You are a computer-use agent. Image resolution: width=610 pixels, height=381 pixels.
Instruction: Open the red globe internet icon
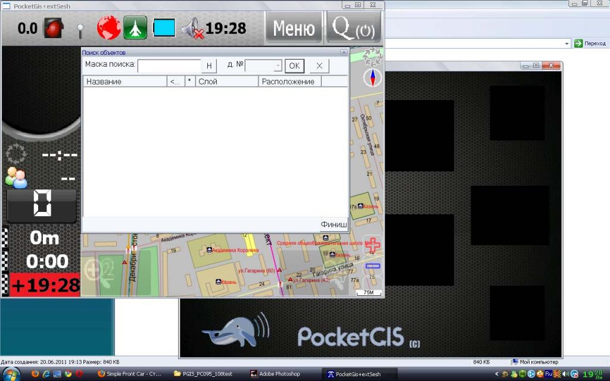point(108,27)
